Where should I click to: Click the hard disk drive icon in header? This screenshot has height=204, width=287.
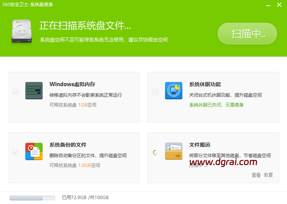(x=22, y=32)
